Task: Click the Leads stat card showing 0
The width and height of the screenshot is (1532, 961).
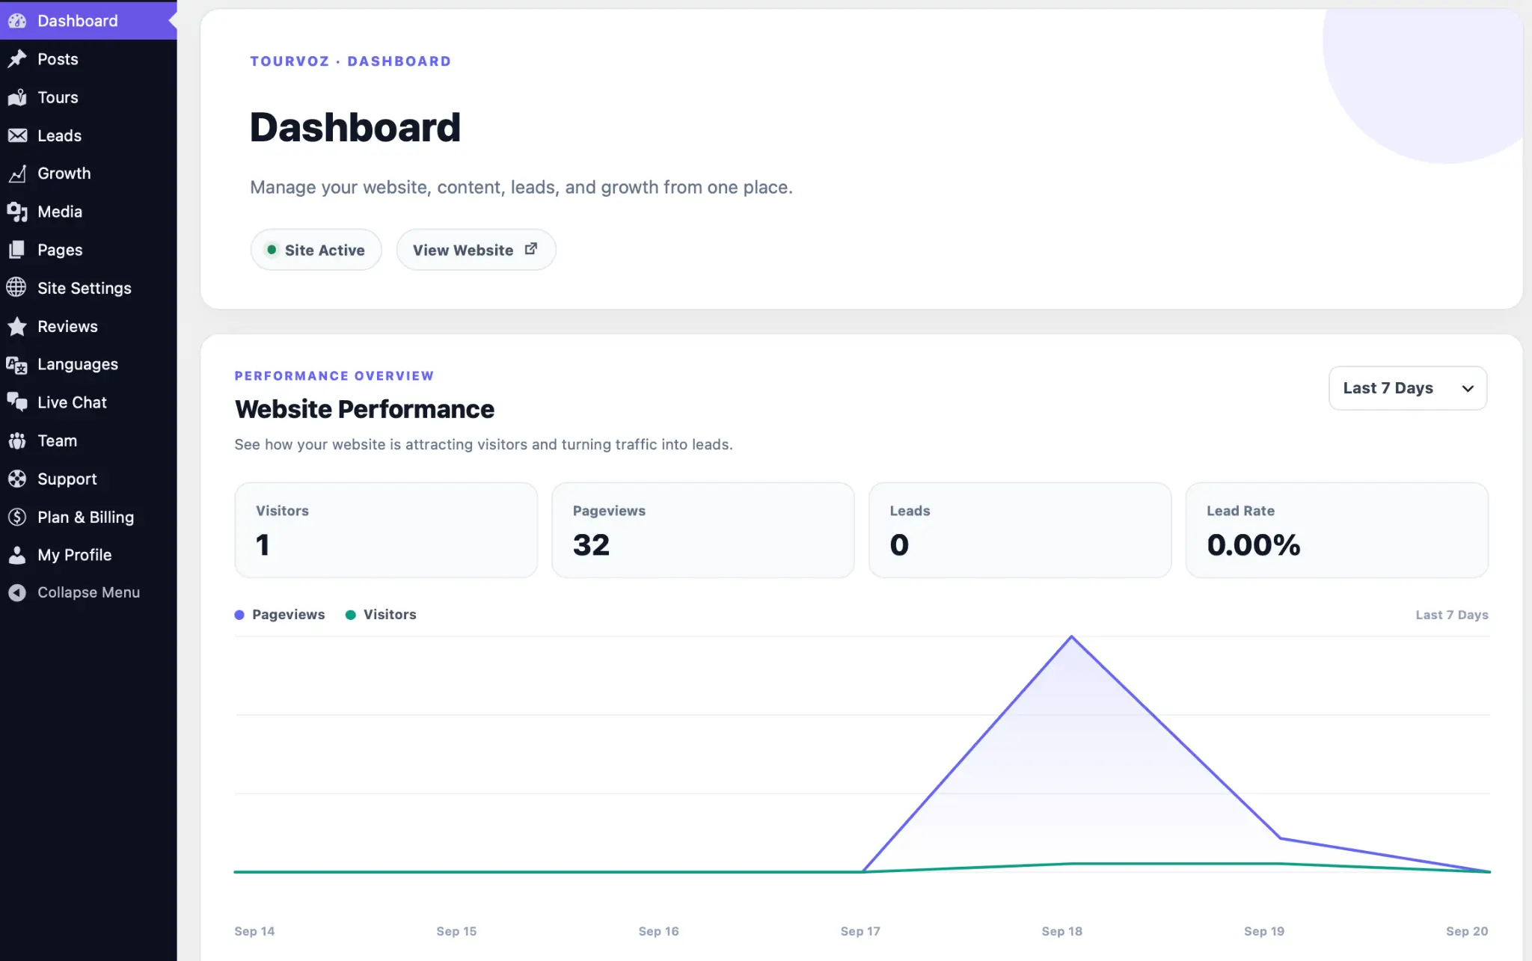Action: 1020,530
